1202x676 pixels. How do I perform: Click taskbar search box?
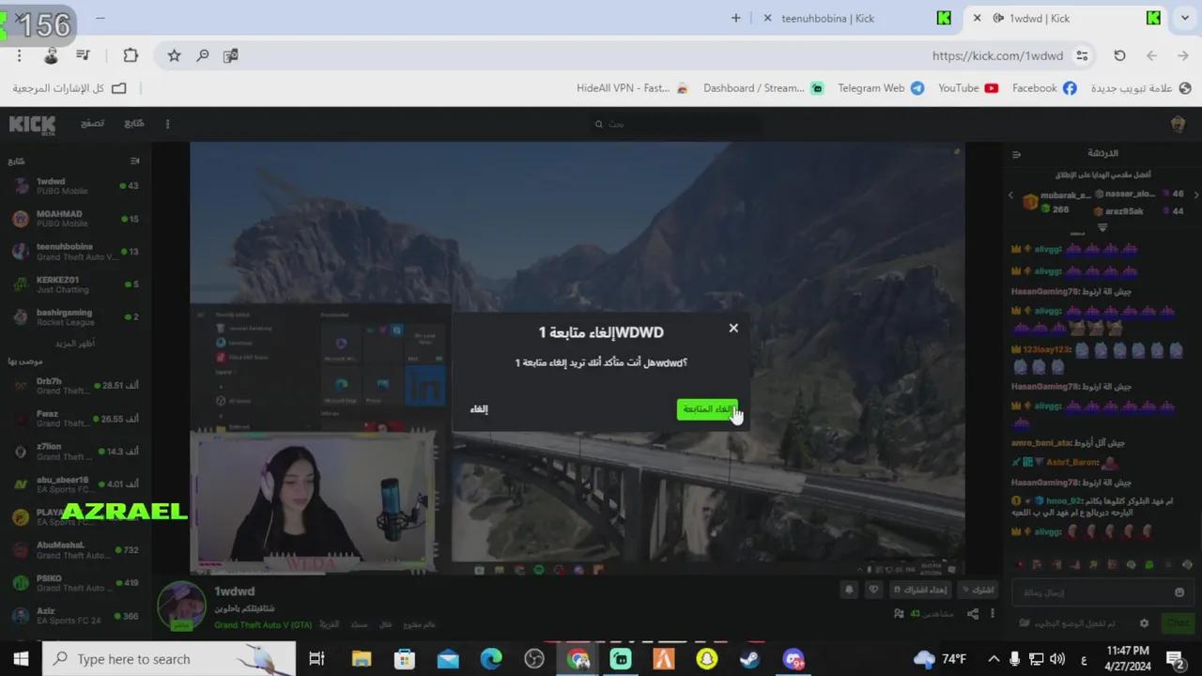click(x=169, y=659)
